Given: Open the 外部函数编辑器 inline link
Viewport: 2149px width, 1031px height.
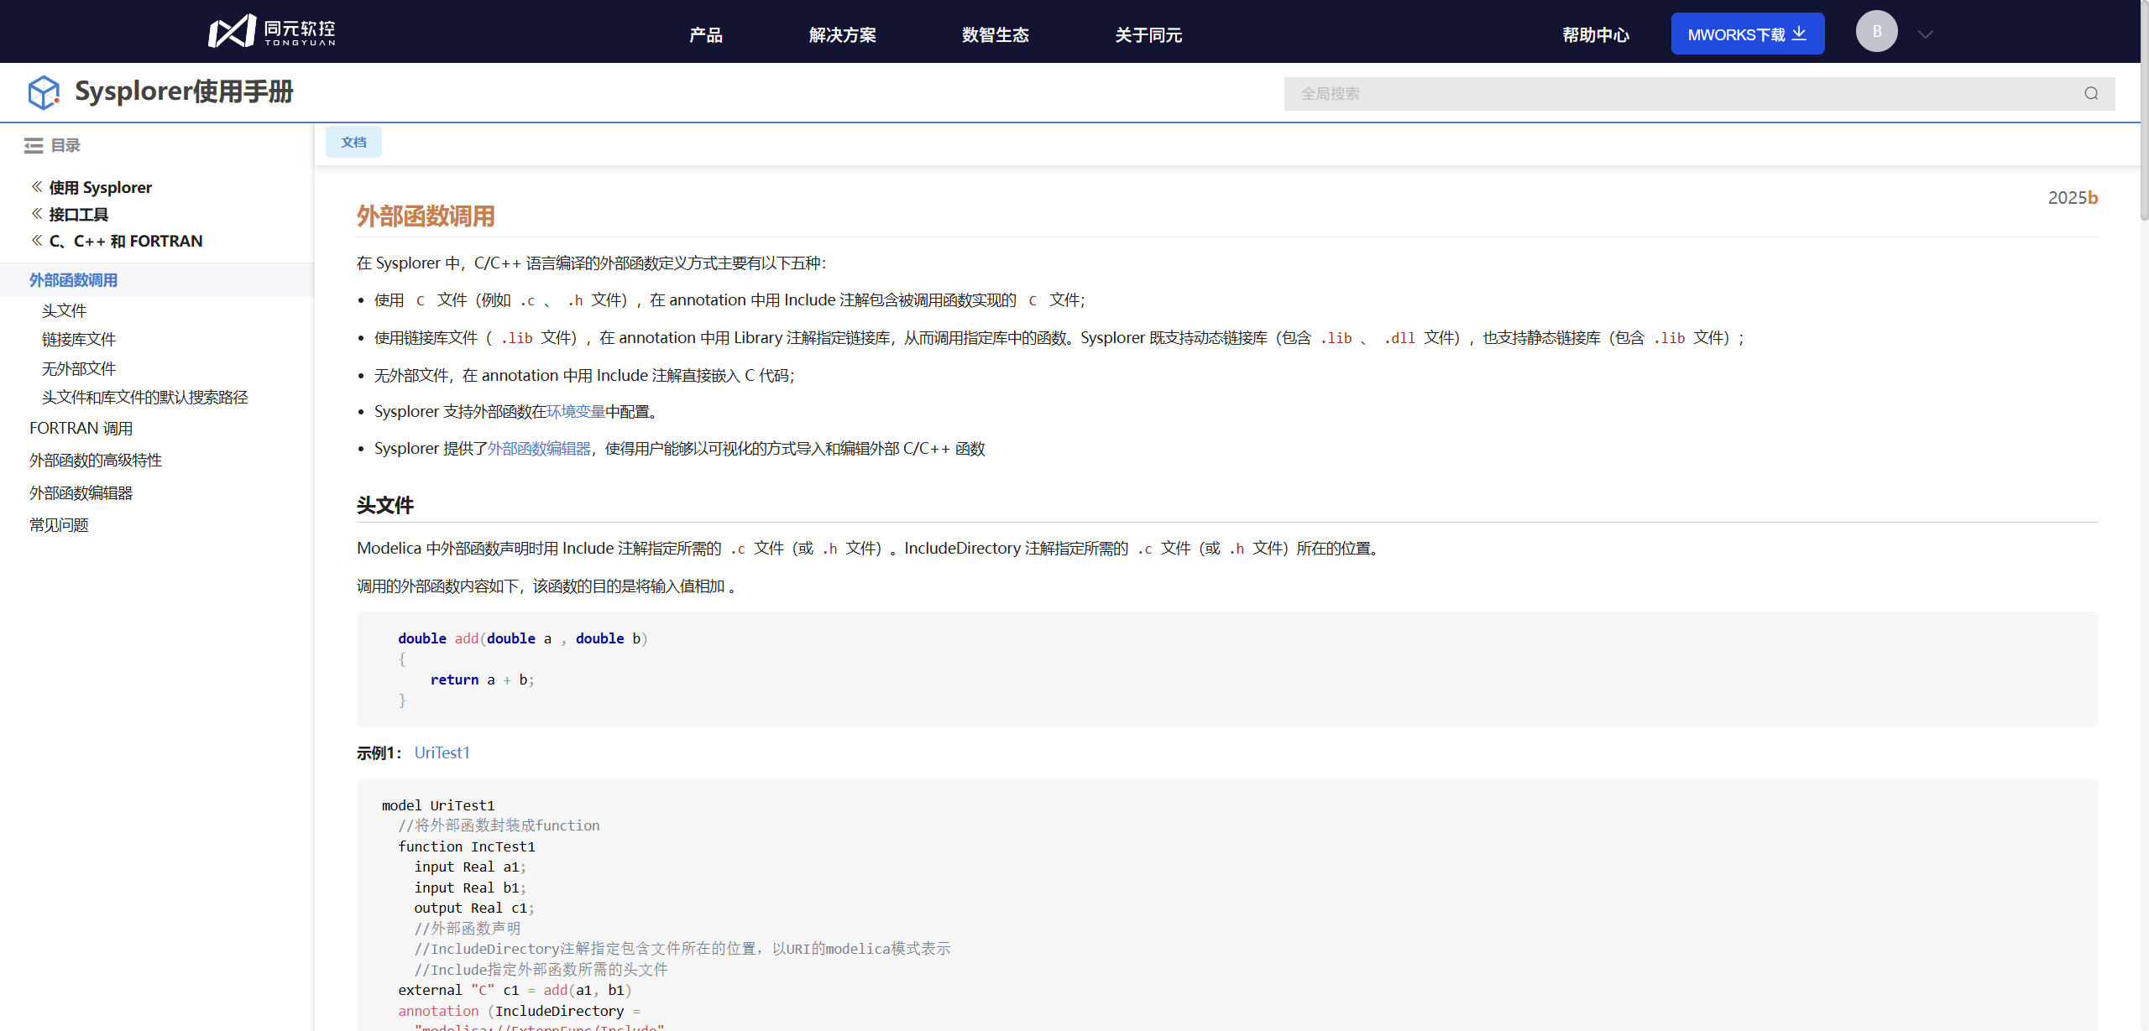Looking at the screenshot, I should pos(539,449).
